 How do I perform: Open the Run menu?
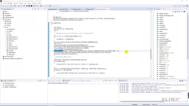pos(26,3)
